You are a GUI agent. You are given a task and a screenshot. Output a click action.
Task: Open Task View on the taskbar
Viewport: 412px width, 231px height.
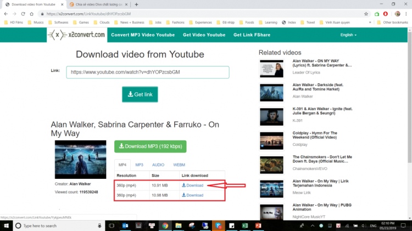point(112,226)
